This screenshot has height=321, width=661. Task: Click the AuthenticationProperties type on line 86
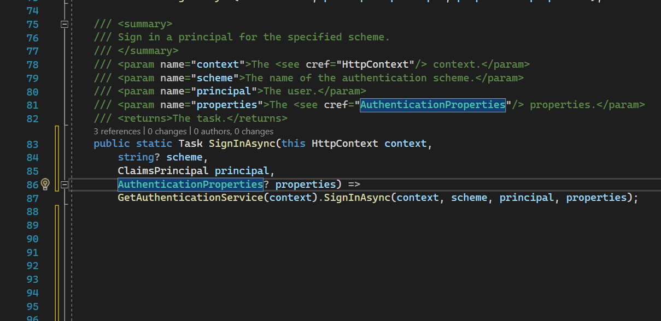(x=190, y=185)
